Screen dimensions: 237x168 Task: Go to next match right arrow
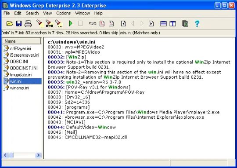[x=142, y=23]
